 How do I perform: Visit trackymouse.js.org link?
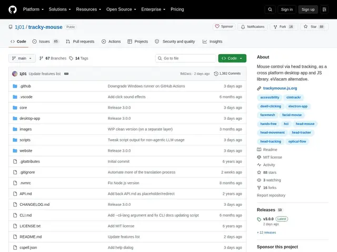click(280, 88)
